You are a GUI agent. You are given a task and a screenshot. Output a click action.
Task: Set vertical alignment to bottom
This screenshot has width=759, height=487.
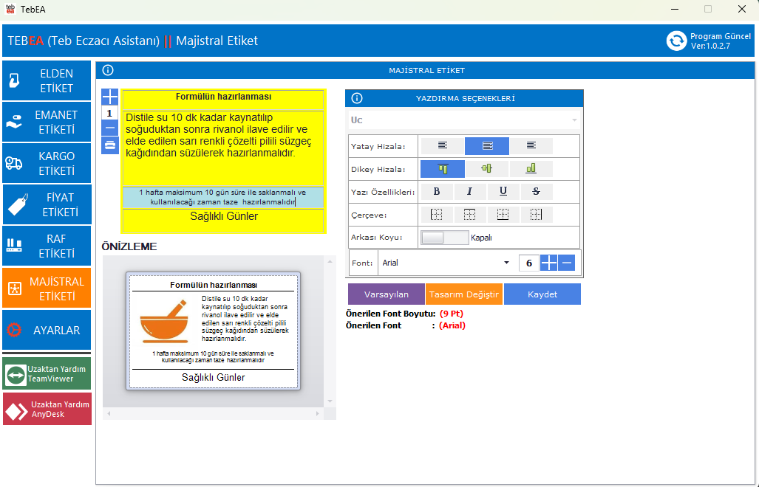click(531, 169)
